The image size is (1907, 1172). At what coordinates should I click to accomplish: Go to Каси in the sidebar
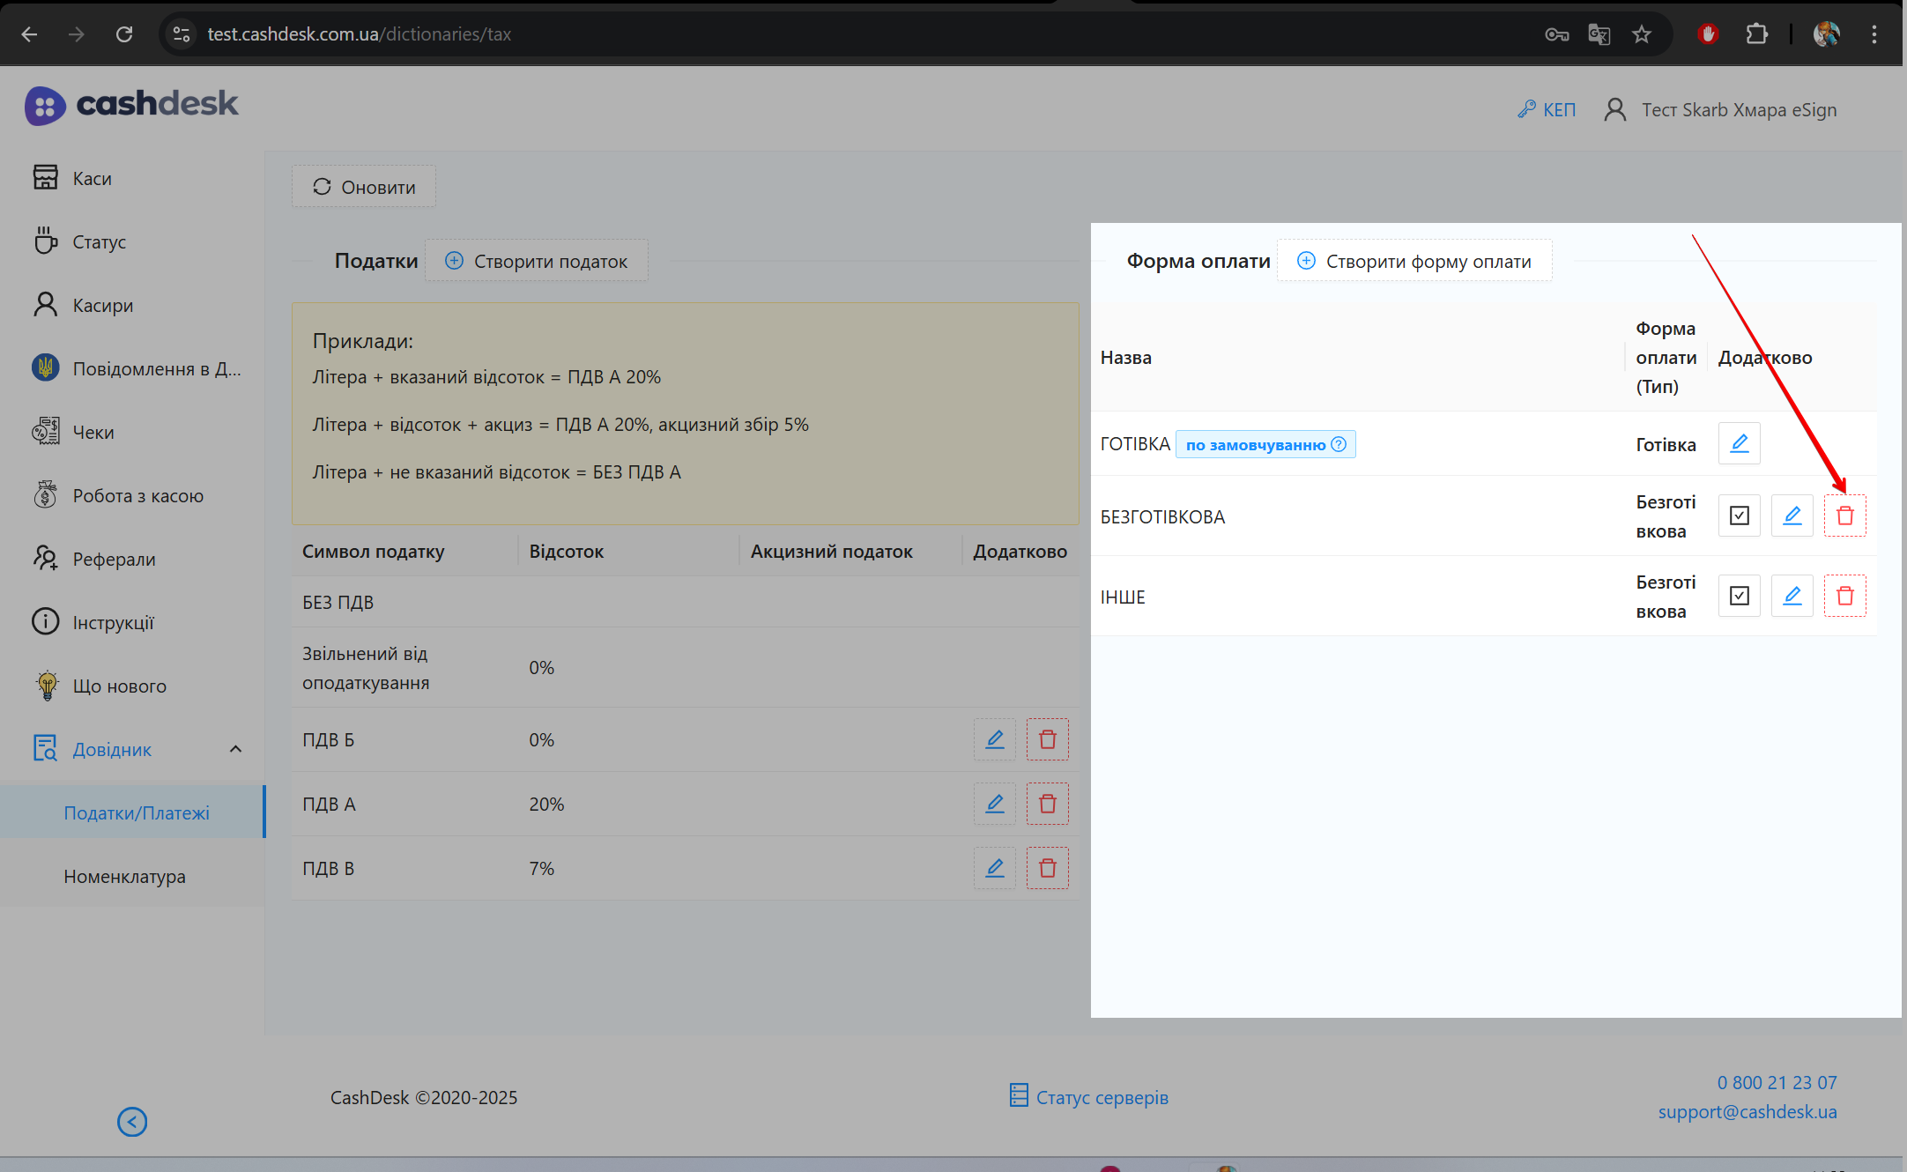click(92, 178)
